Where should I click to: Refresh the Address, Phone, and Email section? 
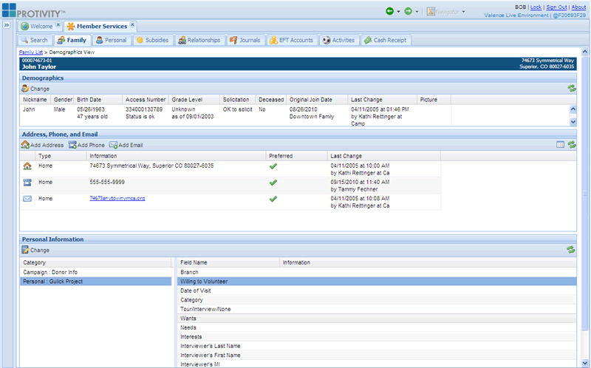[572, 144]
